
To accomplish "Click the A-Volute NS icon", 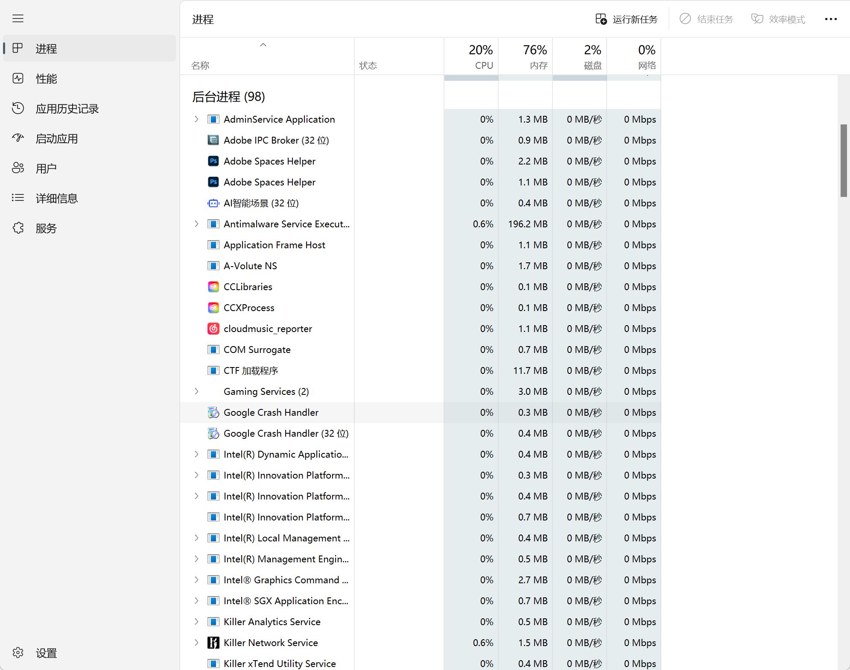I will pyautogui.click(x=213, y=266).
